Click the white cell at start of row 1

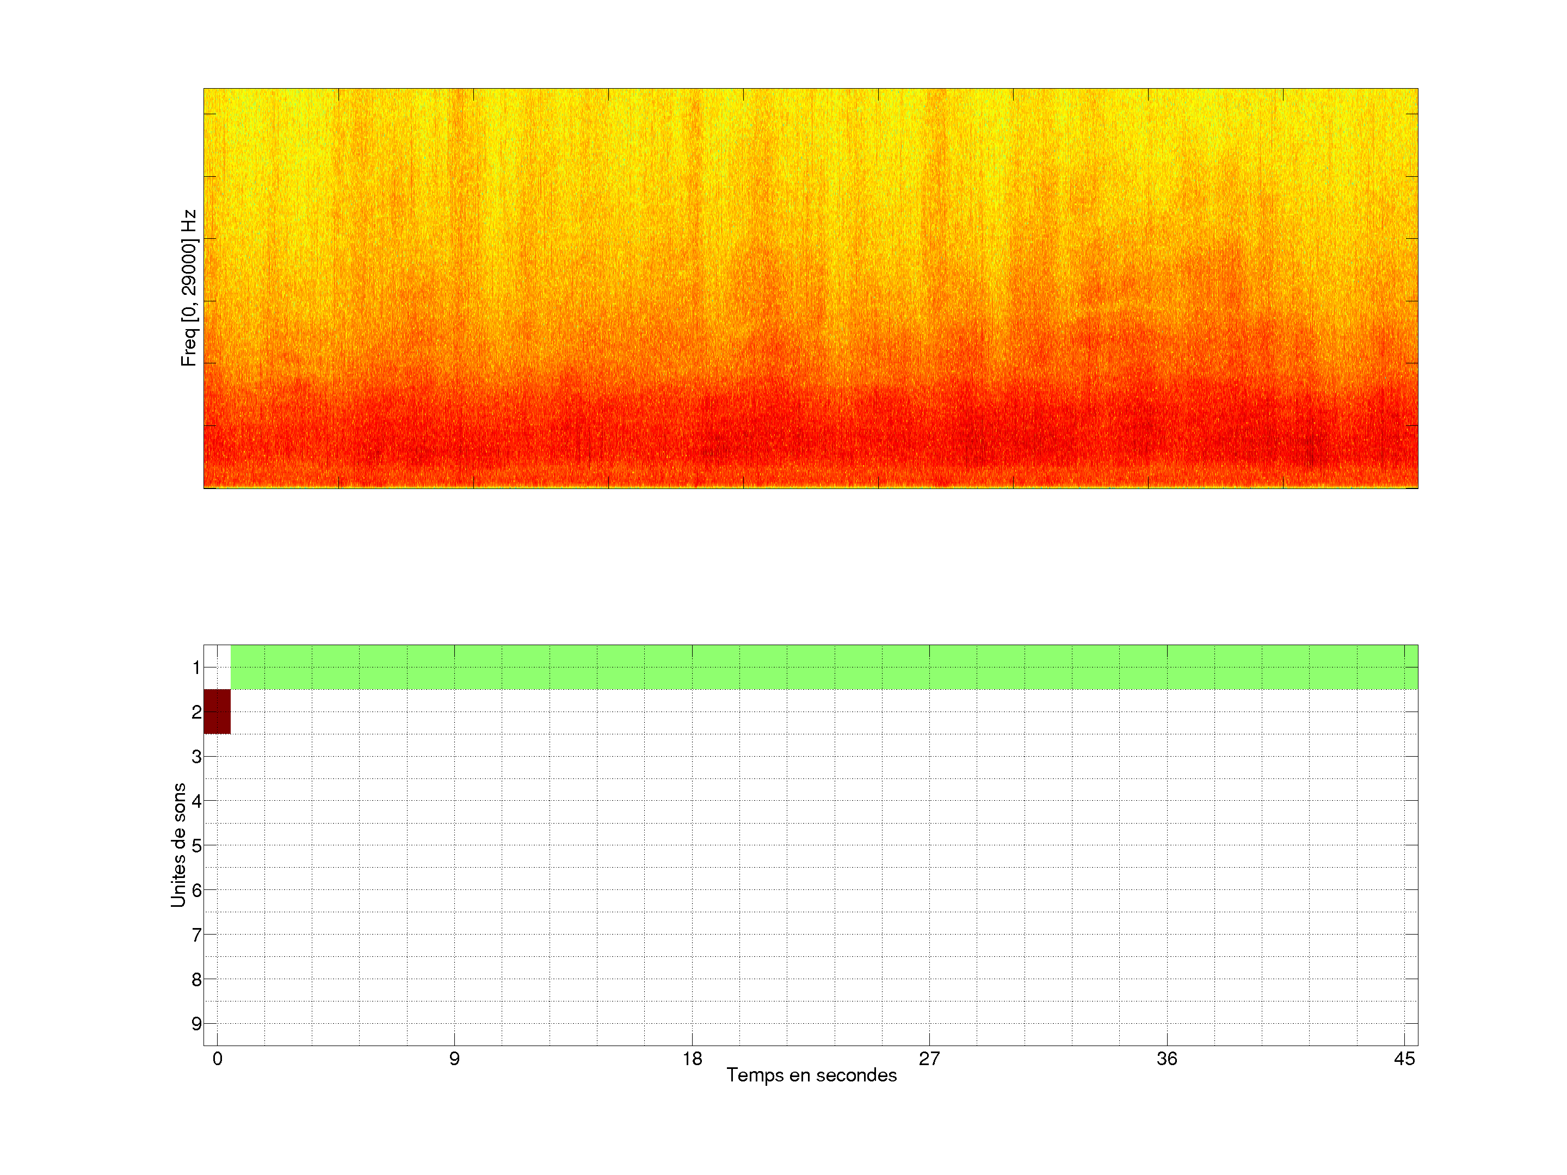217,666
